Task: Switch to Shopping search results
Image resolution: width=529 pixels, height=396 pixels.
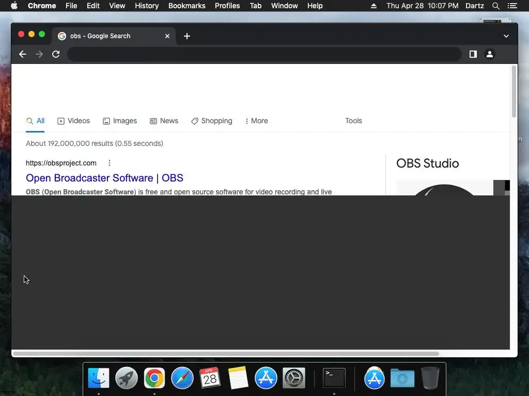Action: (x=211, y=121)
